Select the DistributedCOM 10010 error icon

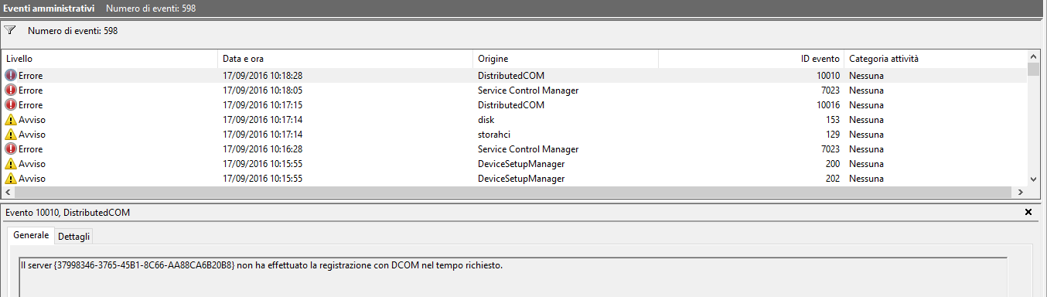(10, 76)
